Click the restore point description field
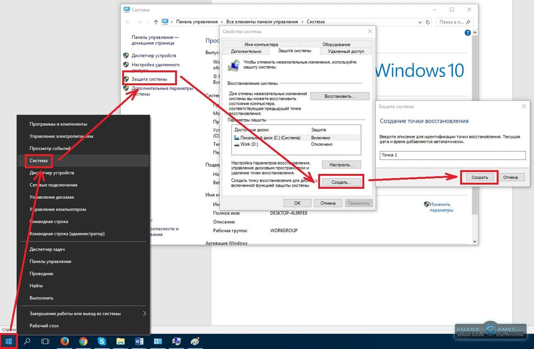 tap(453, 155)
